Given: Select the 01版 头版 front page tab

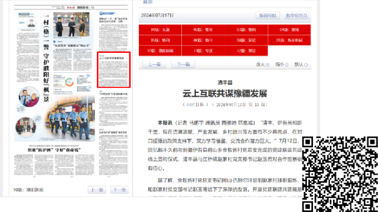Looking at the screenshot, I should pyautogui.click(x=160, y=29).
